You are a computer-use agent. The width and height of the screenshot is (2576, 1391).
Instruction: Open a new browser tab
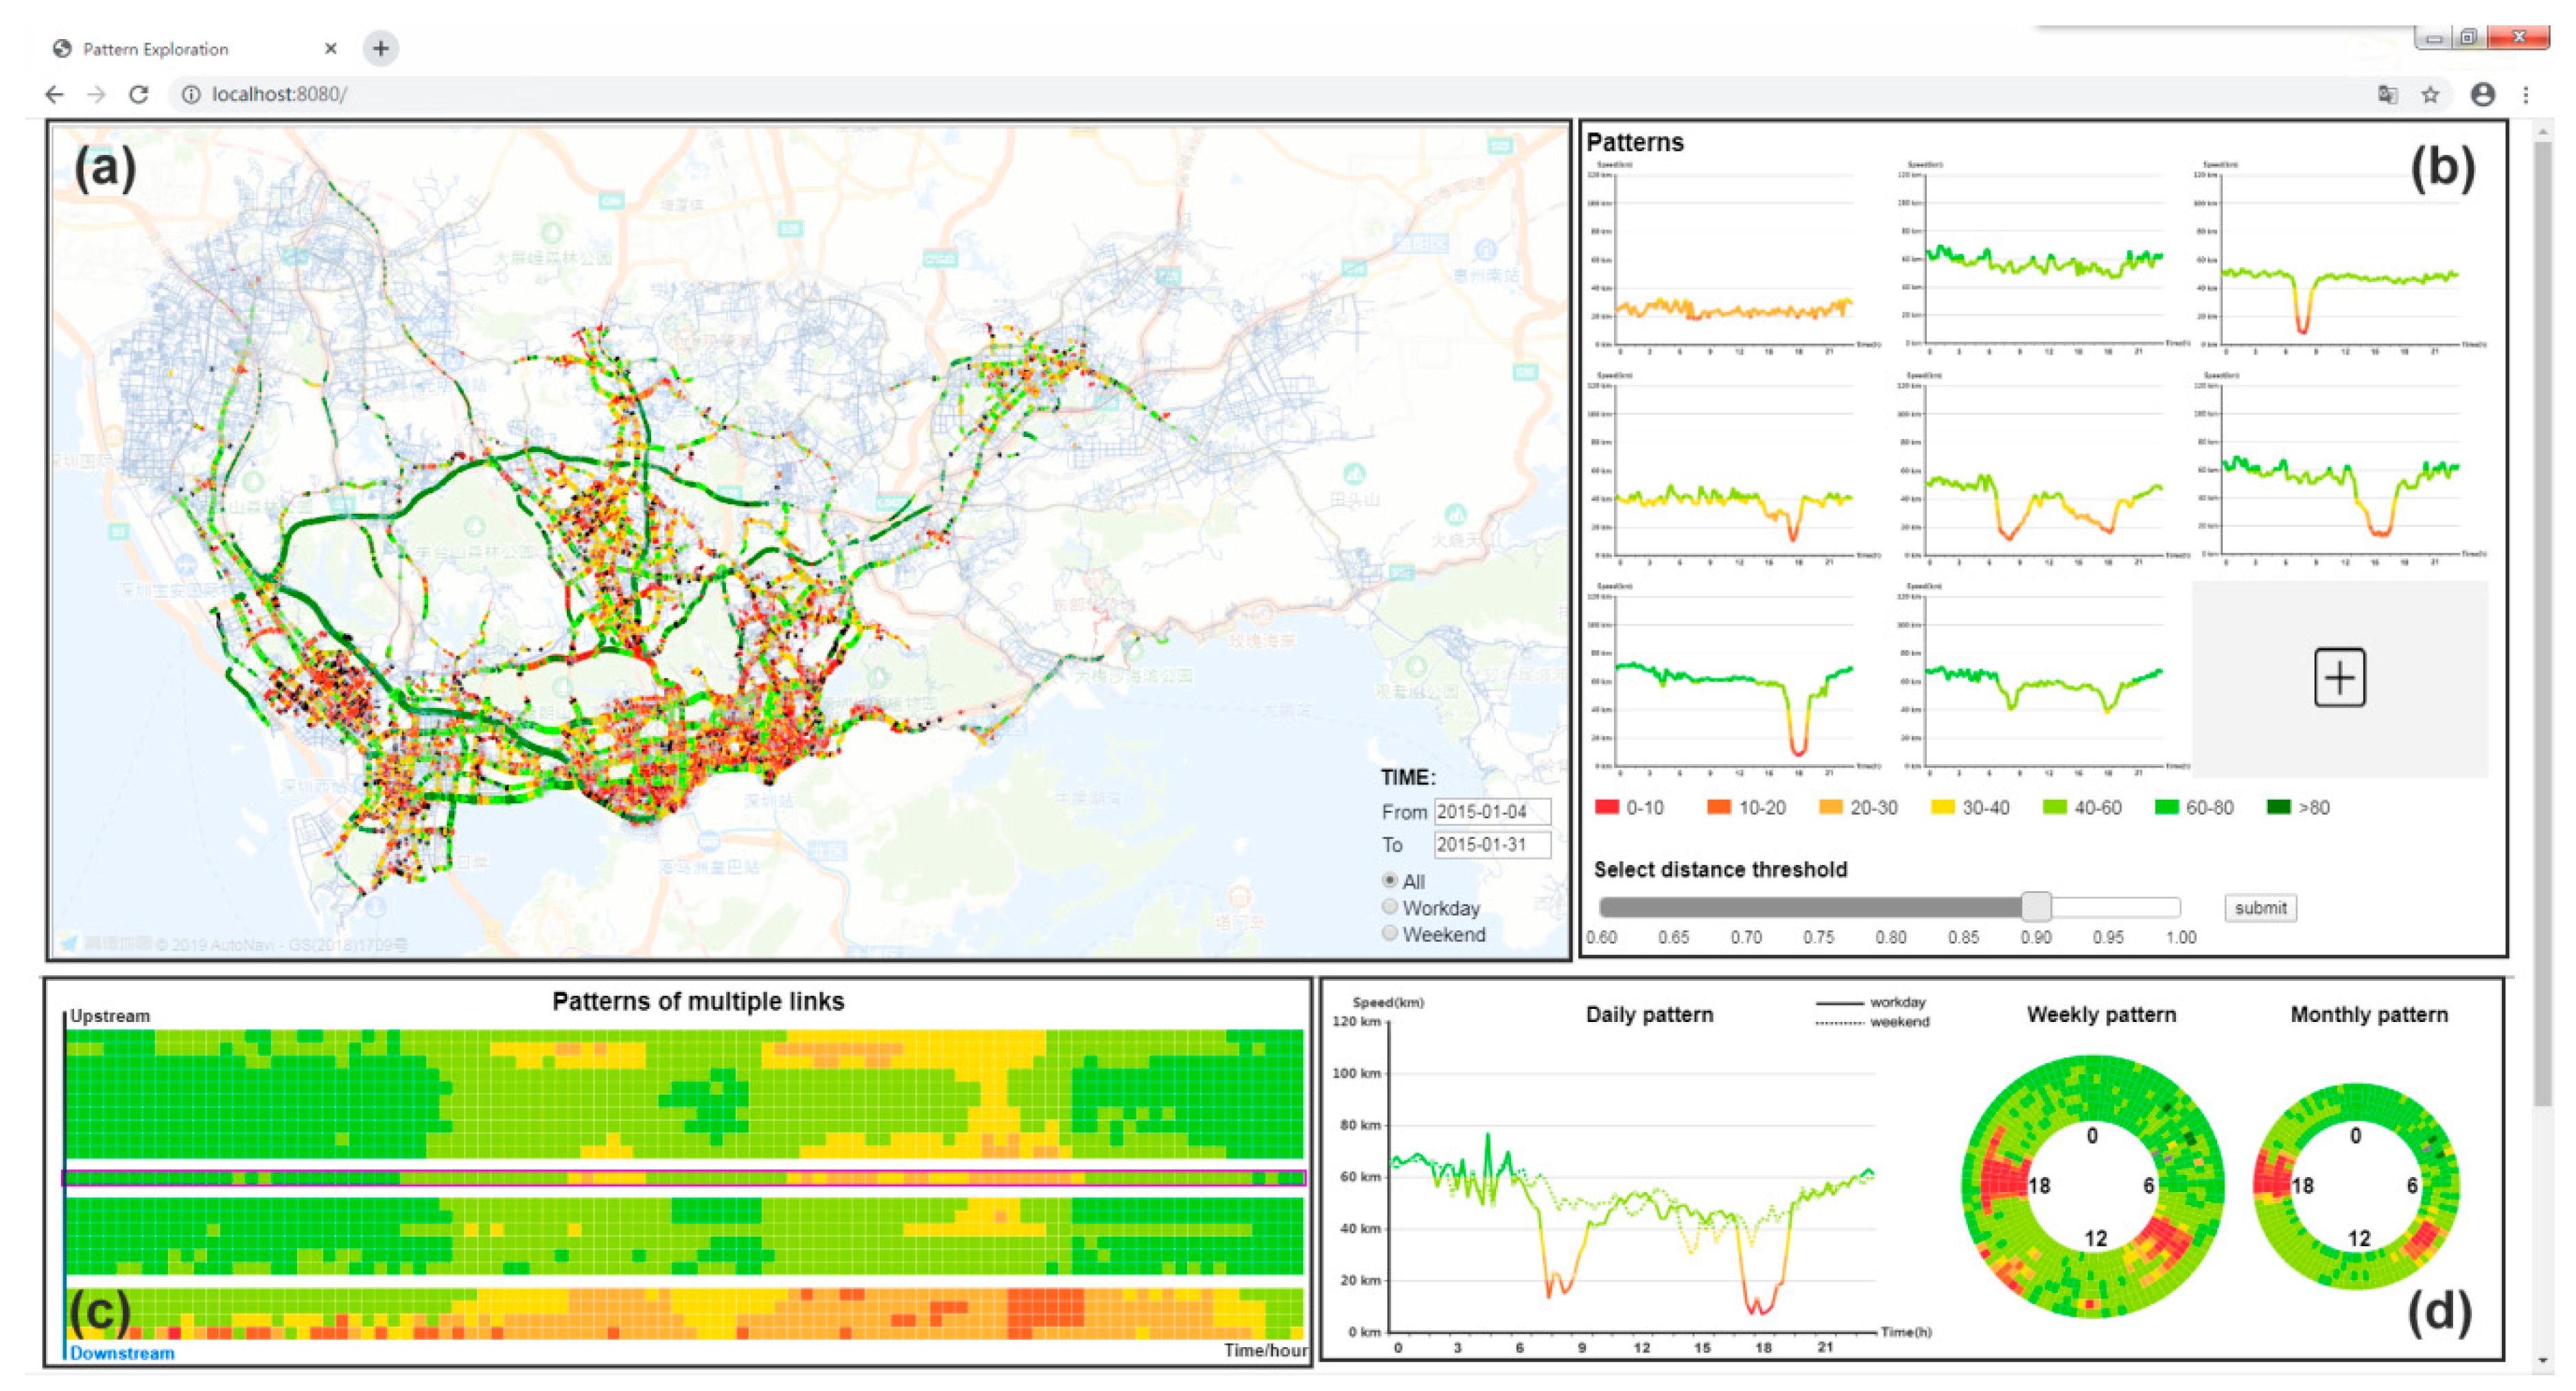(x=381, y=48)
